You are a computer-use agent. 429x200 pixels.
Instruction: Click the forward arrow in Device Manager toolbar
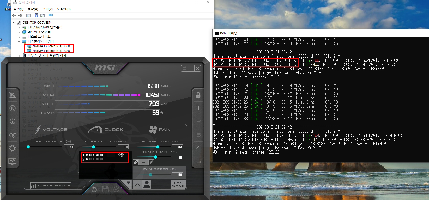(20, 16)
